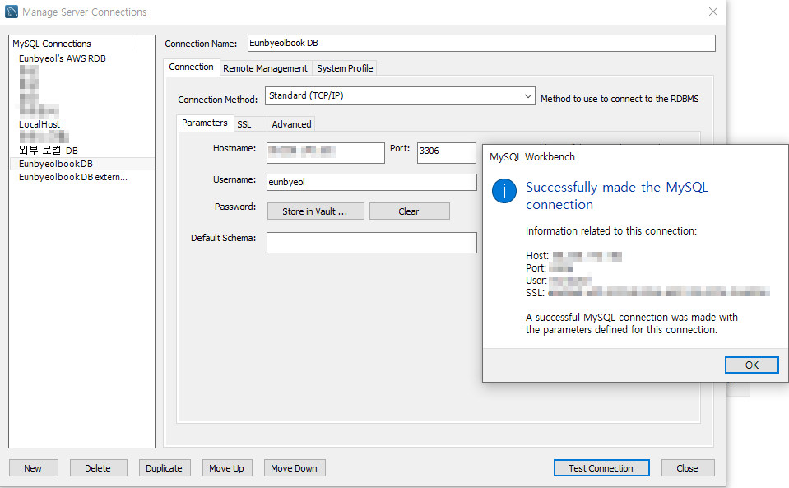789x488 pixels.
Task: Click the 'A successful MySQL connection was made' message
Action: (632, 323)
